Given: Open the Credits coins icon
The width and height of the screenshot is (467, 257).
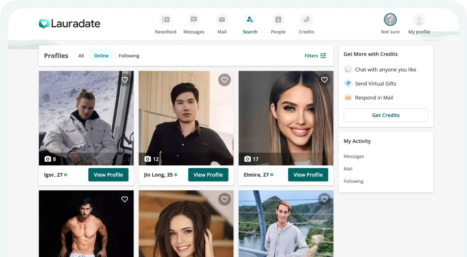Looking at the screenshot, I should click(306, 20).
